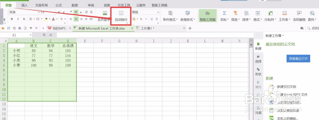319x120 pixels.
Task: Click the fx insert function icon
Action: [x=51, y=35]
